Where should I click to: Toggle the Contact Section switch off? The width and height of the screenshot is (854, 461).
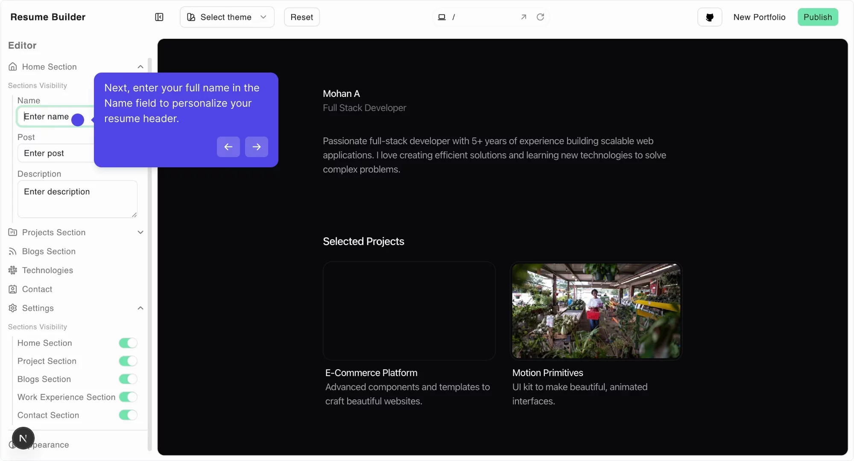pyautogui.click(x=128, y=415)
